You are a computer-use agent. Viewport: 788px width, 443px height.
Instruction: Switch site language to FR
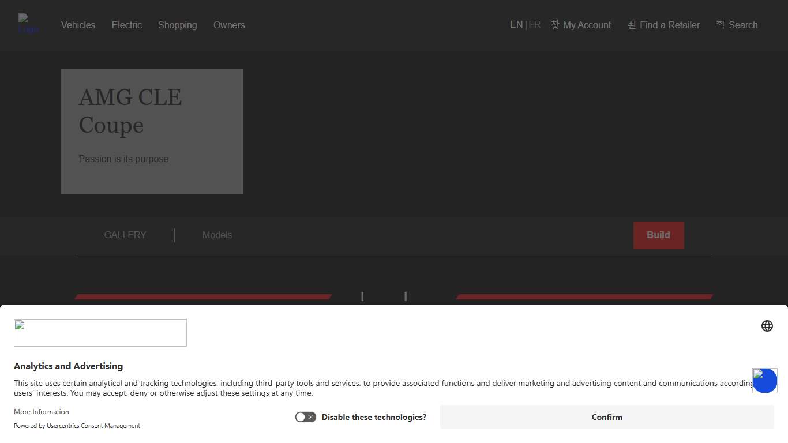tap(535, 25)
